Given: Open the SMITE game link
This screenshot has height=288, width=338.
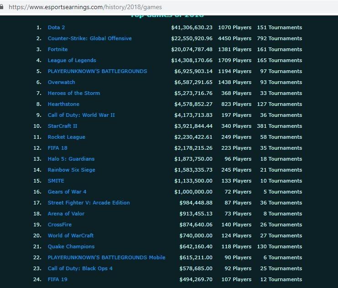Looking at the screenshot, I should coord(56,181).
